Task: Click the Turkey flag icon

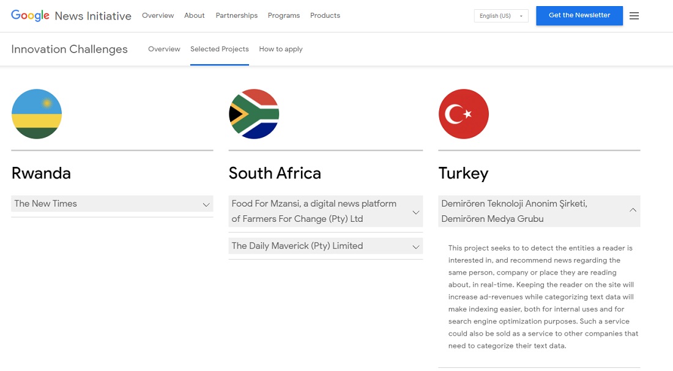Action: pyautogui.click(x=464, y=114)
